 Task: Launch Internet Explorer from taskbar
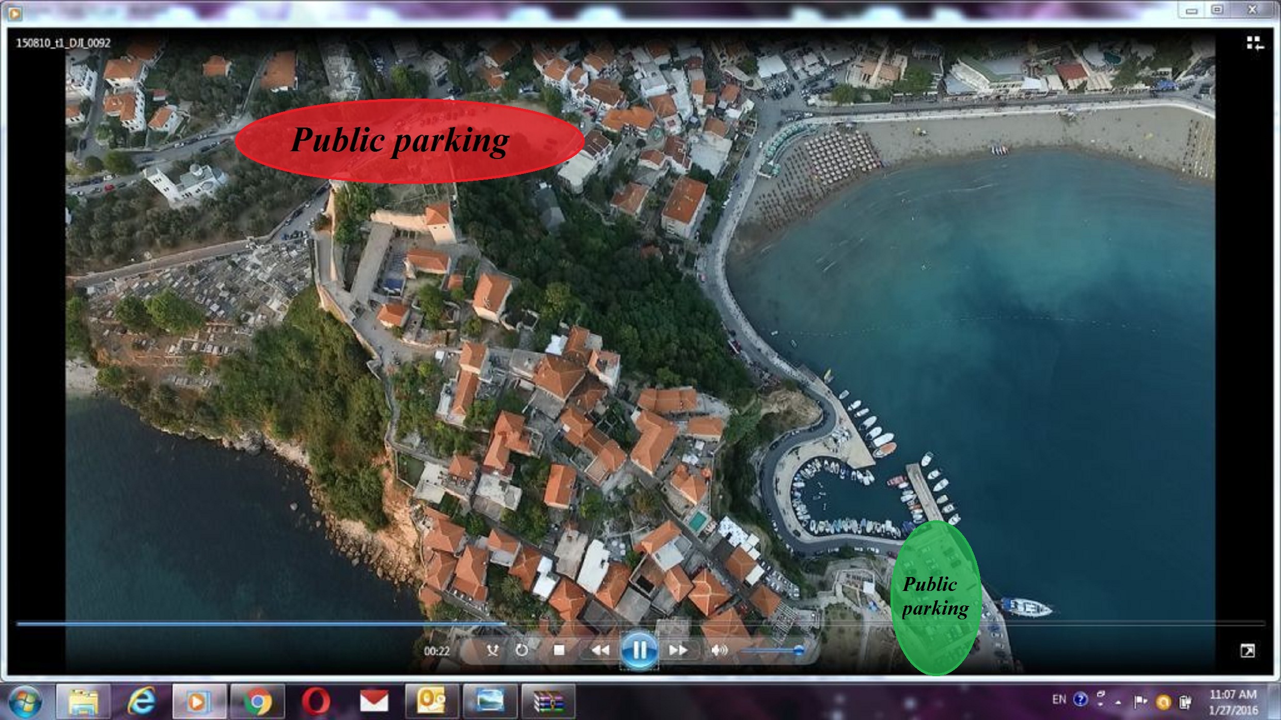[x=141, y=701]
